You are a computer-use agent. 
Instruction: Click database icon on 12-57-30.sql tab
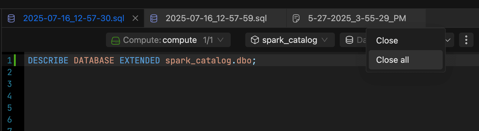tap(11, 18)
